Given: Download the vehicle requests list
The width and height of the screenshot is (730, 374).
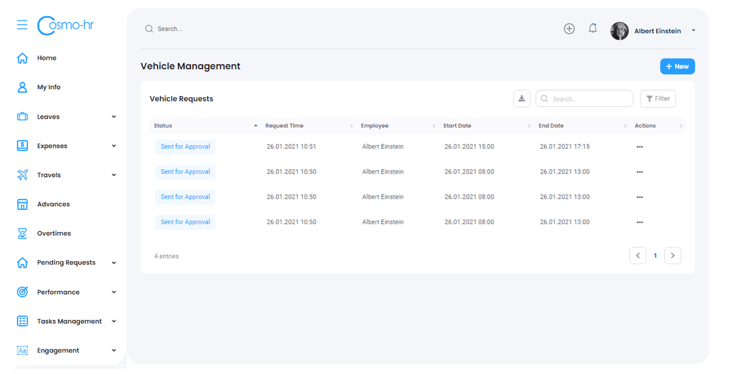Looking at the screenshot, I should pyautogui.click(x=521, y=99).
